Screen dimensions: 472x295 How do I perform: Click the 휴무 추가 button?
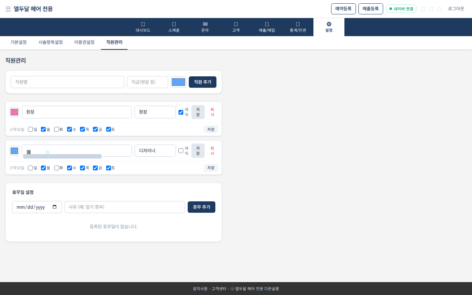[x=201, y=207]
